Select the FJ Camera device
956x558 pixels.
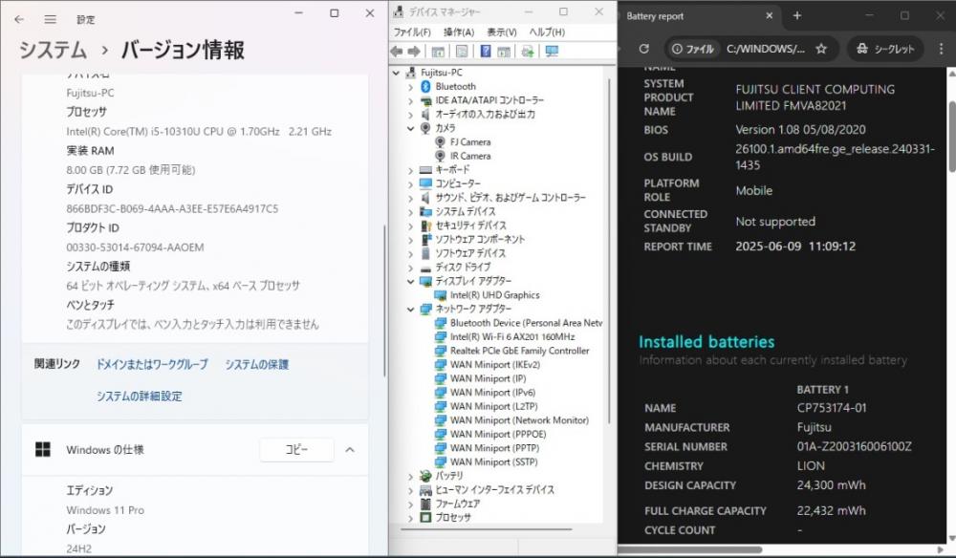pyautogui.click(x=470, y=142)
